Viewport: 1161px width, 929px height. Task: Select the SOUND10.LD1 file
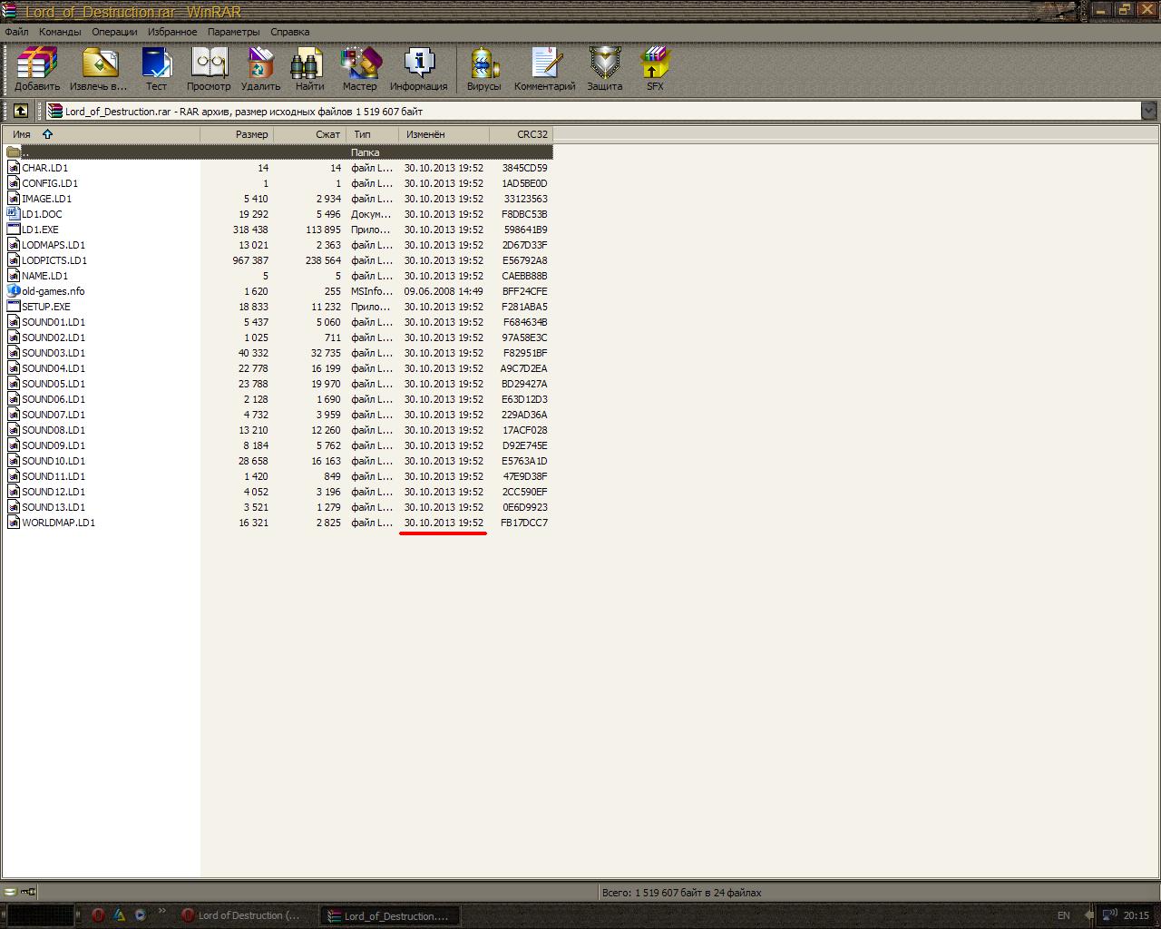(x=278, y=461)
